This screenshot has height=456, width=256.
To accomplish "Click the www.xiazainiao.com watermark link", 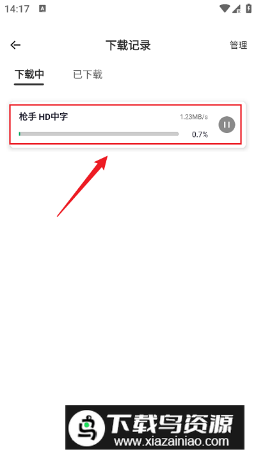I will coord(172,441).
